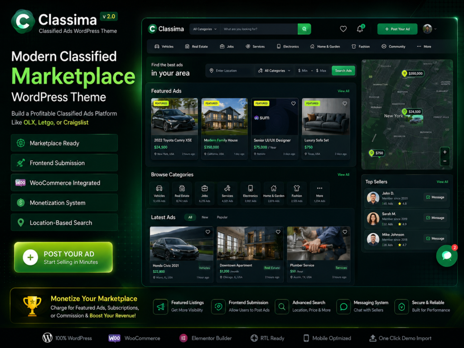Open the Luxury Sofa Set thumbnail
Screen dimensions: 464x348
click(x=326, y=116)
